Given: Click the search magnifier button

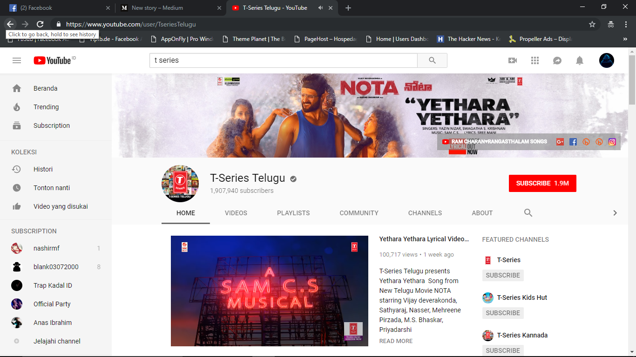Looking at the screenshot, I should (432, 60).
